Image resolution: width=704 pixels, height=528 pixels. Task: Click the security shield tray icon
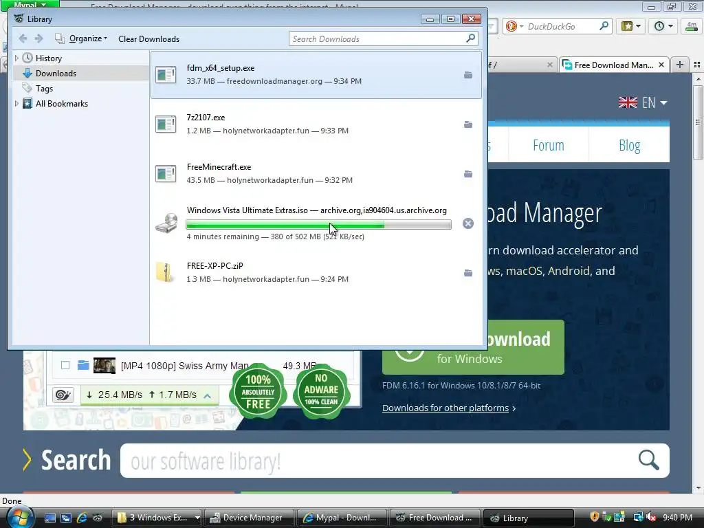coord(594,517)
